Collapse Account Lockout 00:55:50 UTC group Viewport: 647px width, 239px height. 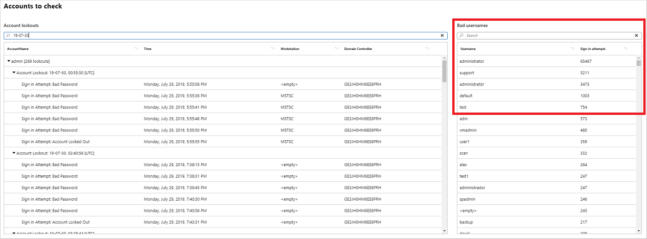tap(14, 72)
